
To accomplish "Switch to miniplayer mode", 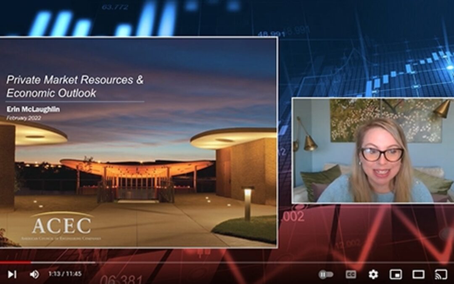I will (396, 274).
